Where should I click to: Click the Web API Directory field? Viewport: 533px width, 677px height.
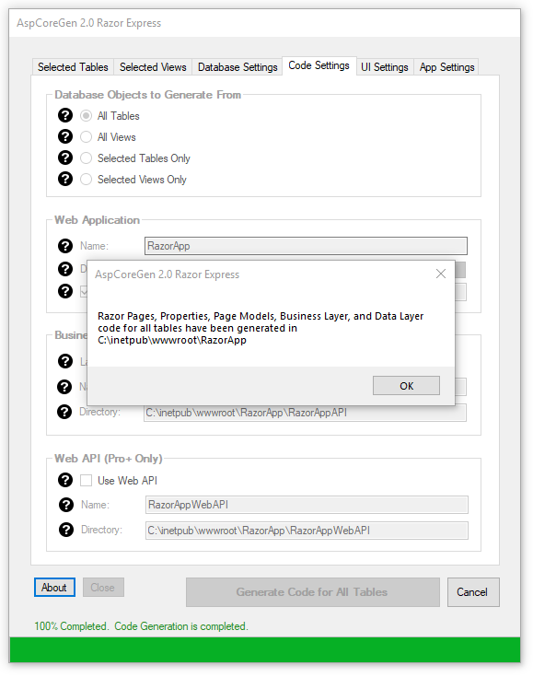pos(307,531)
